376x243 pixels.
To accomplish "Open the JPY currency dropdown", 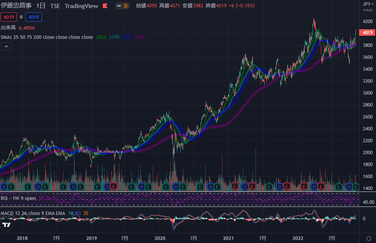I will (x=368, y=4).
